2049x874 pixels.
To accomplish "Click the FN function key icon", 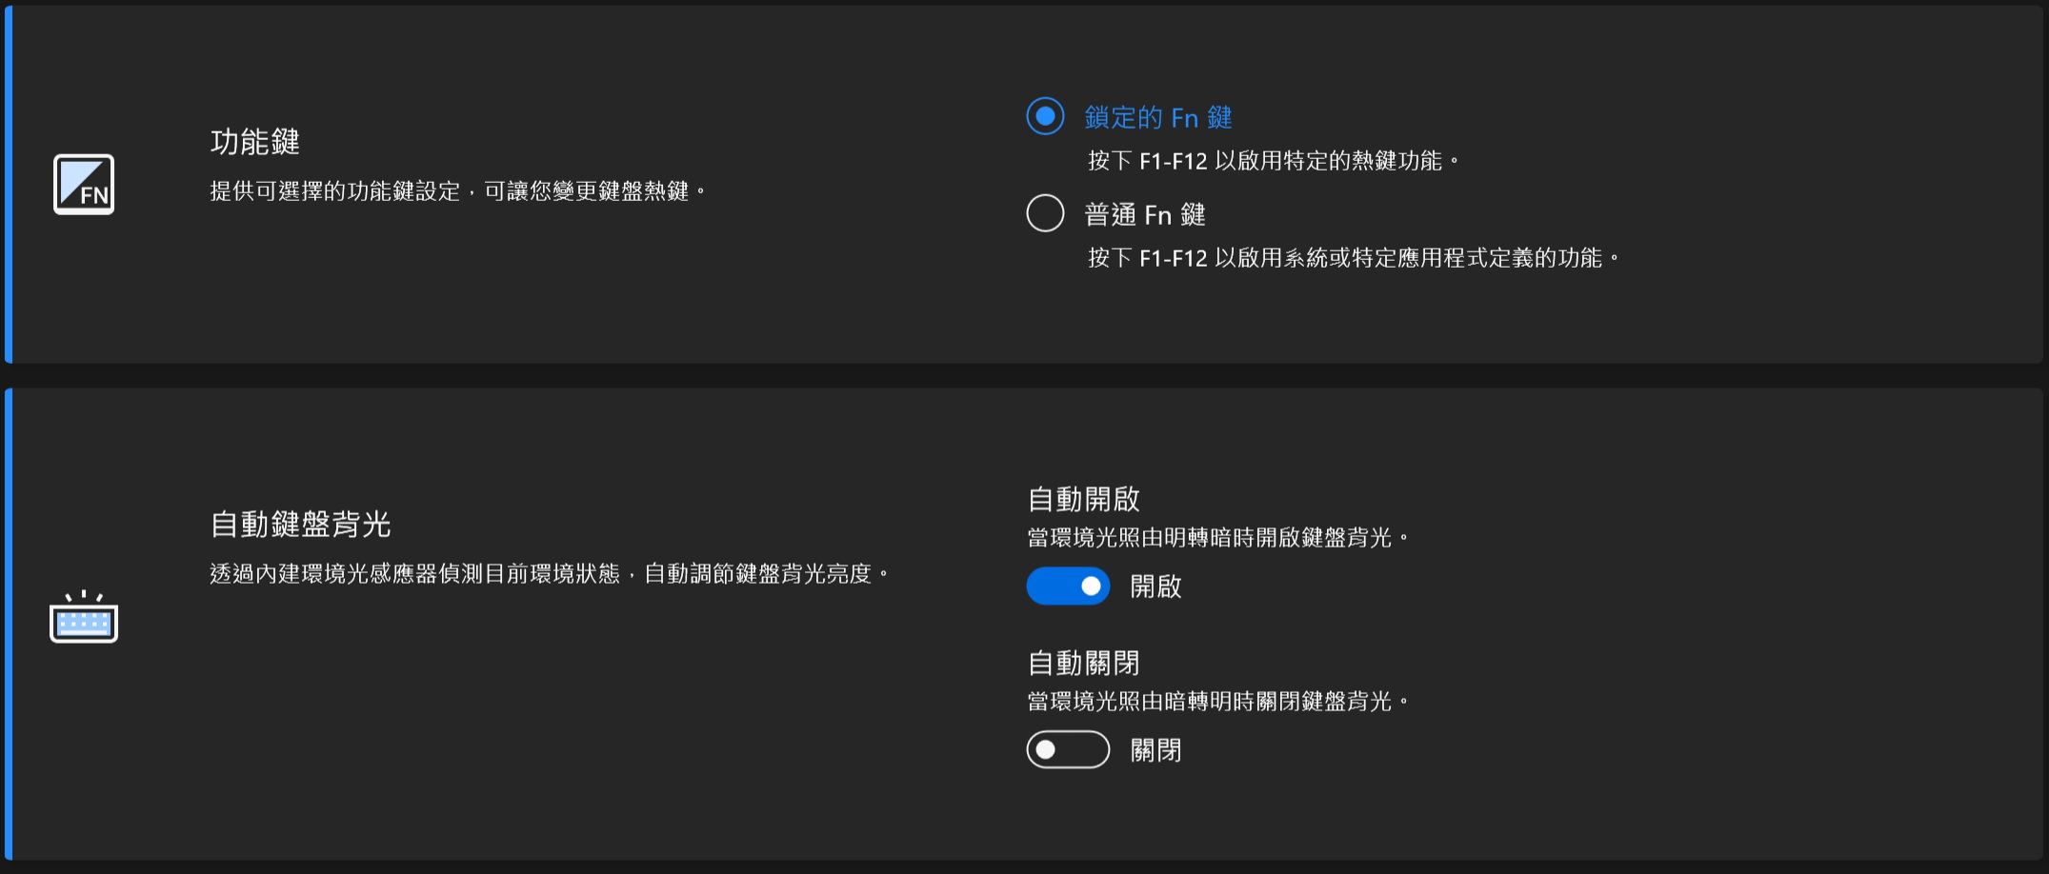I will coord(84,185).
